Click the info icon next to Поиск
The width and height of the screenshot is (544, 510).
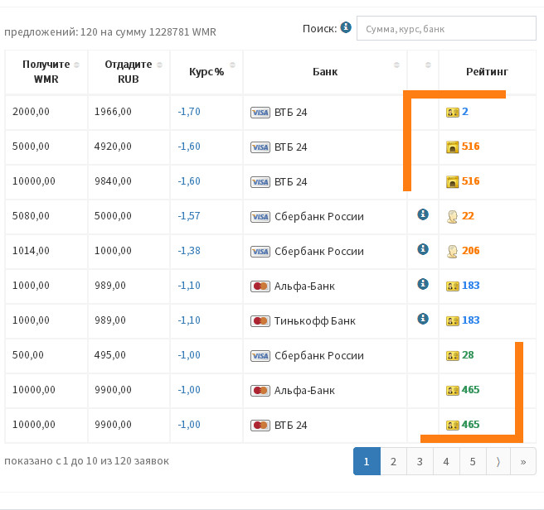(346, 27)
